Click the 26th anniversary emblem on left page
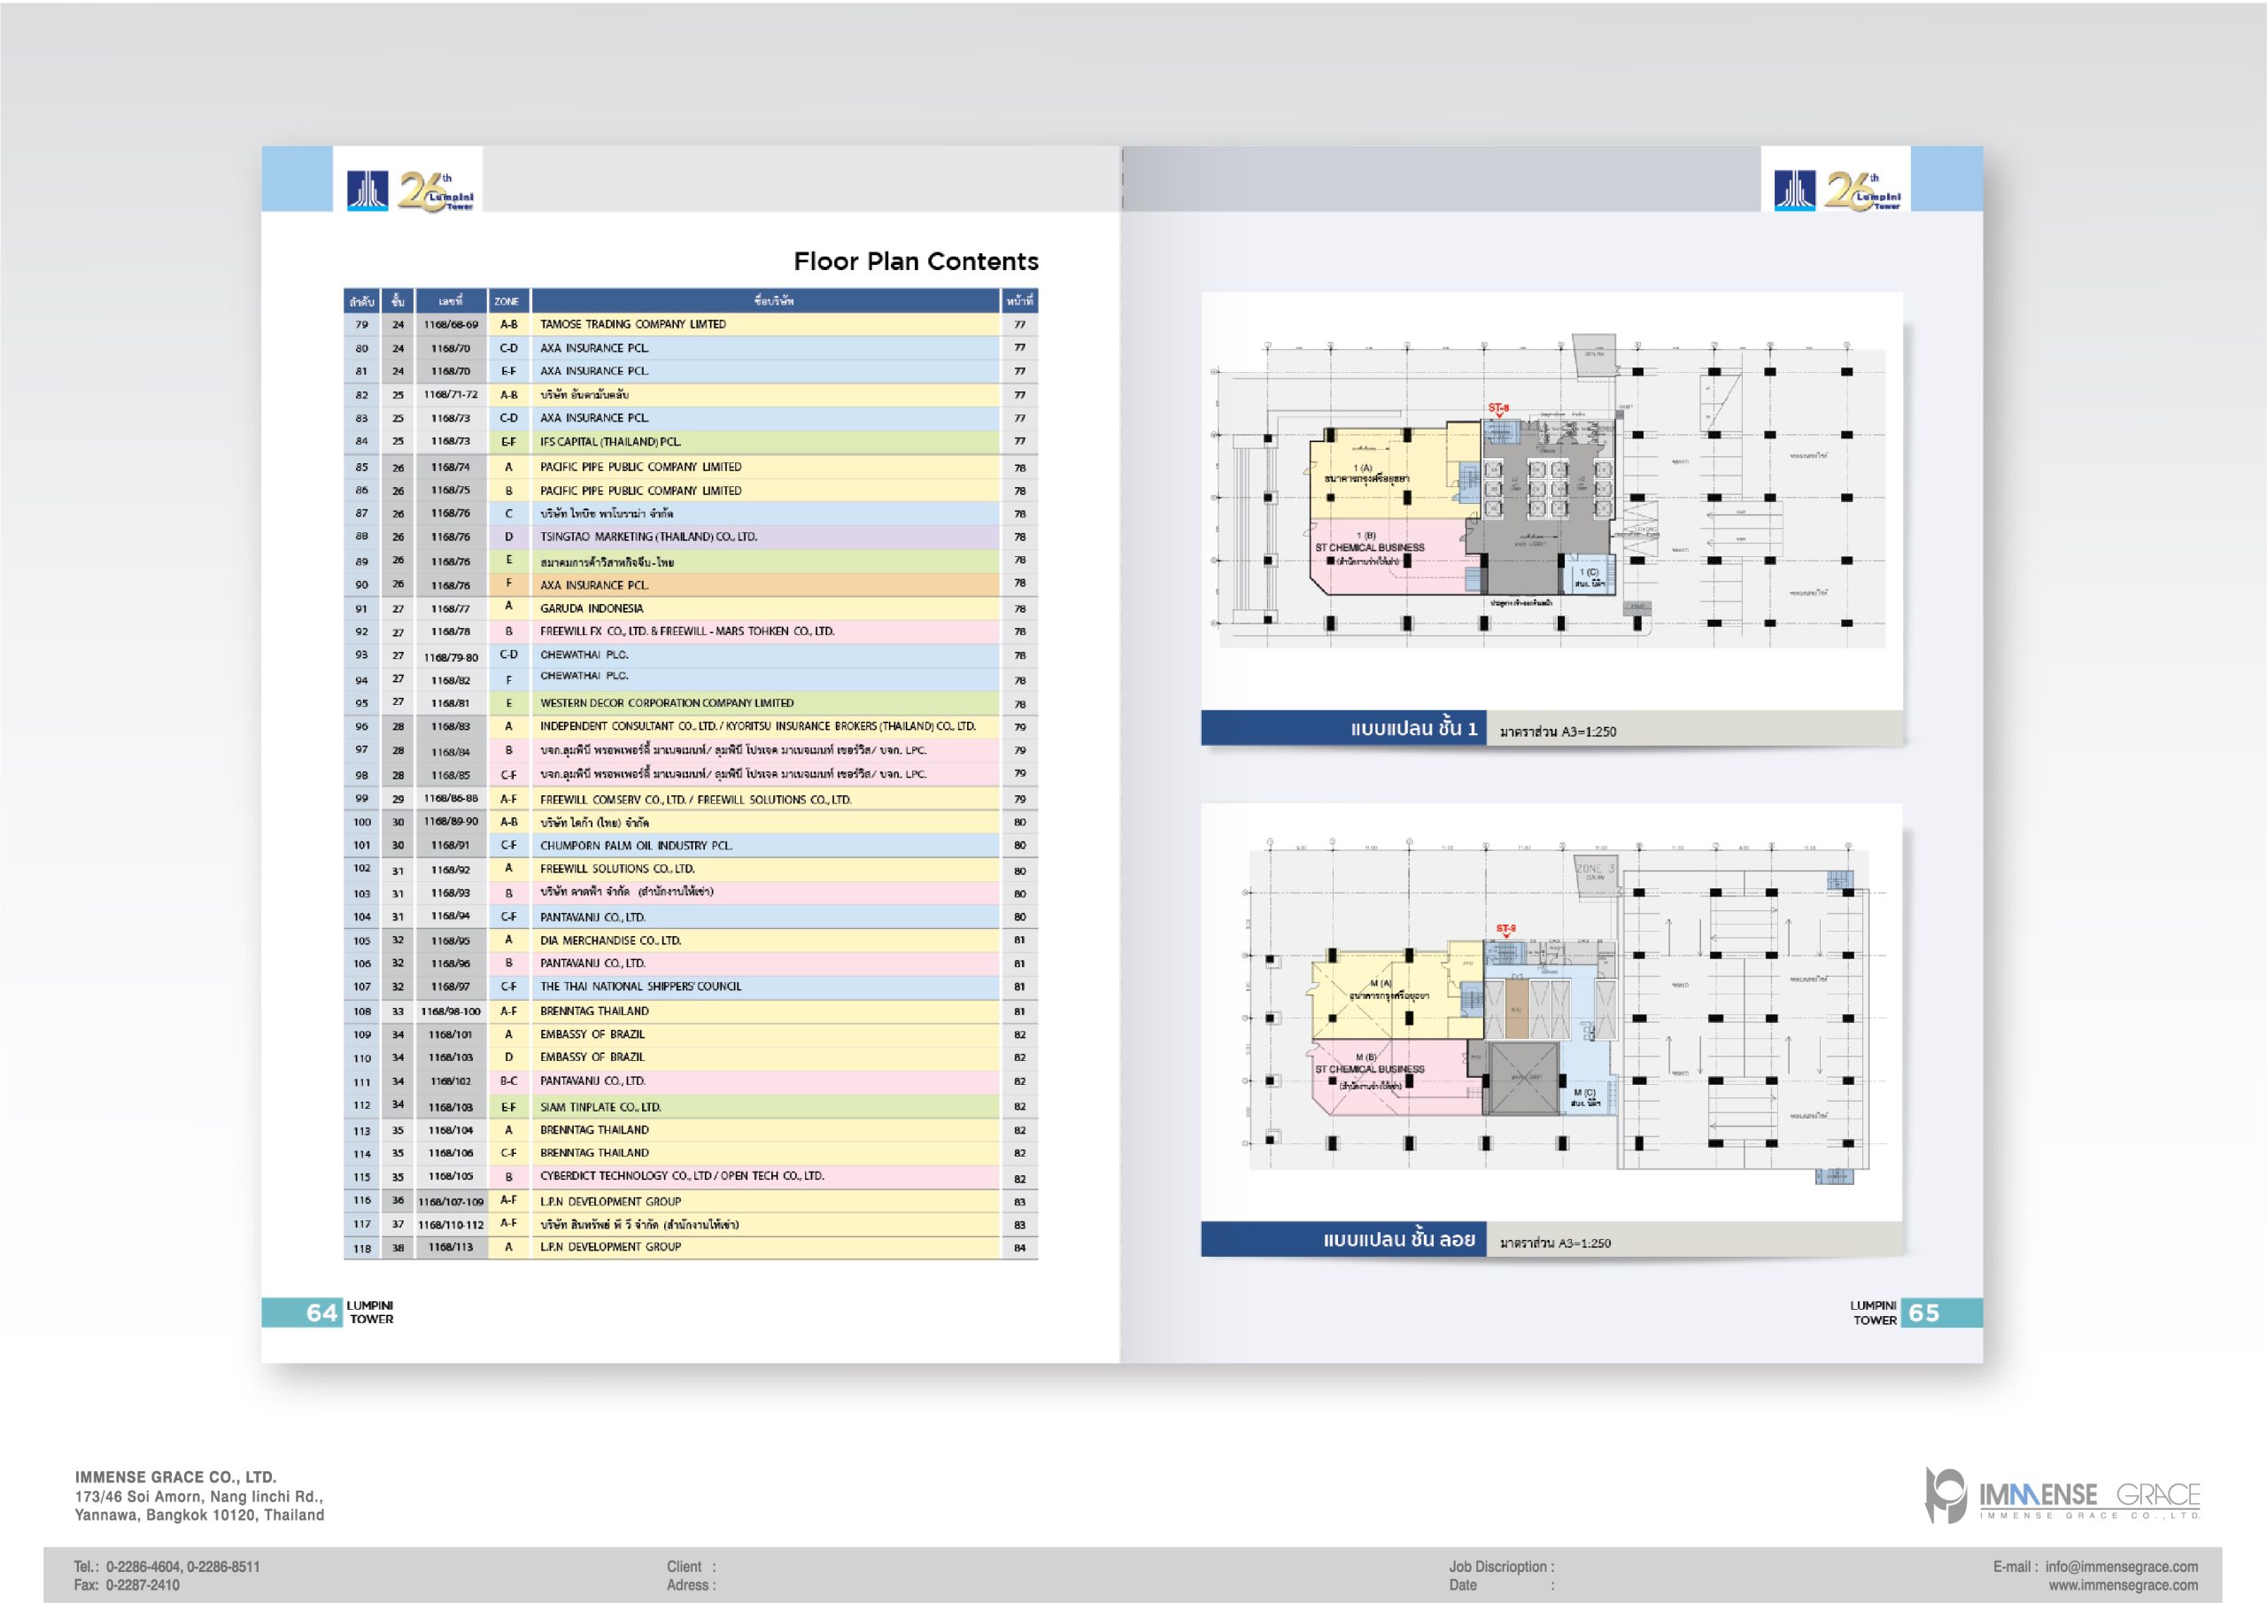This screenshot has width=2267, height=1603. click(435, 190)
